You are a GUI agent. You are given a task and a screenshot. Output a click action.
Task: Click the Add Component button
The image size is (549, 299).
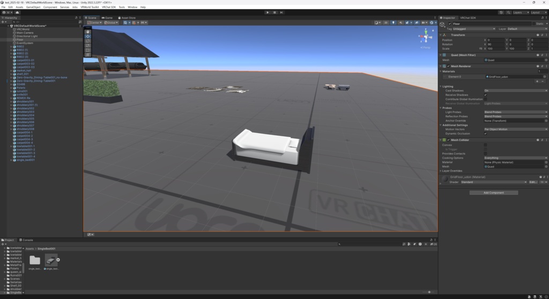pos(494,193)
